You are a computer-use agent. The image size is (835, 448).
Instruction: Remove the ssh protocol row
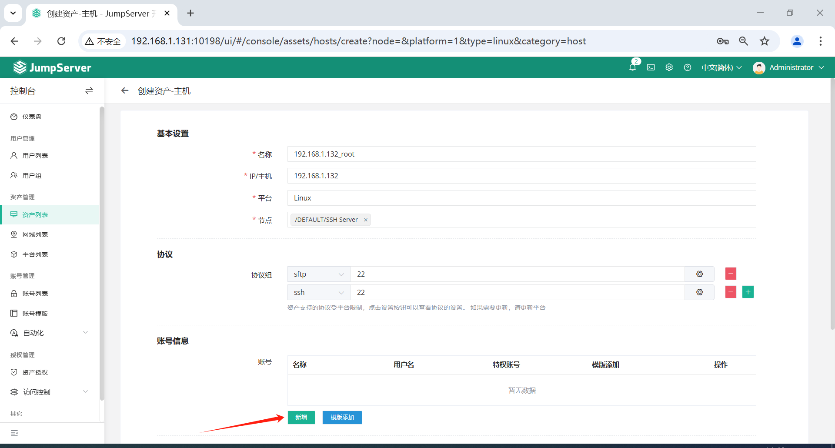[x=731, y=292]
